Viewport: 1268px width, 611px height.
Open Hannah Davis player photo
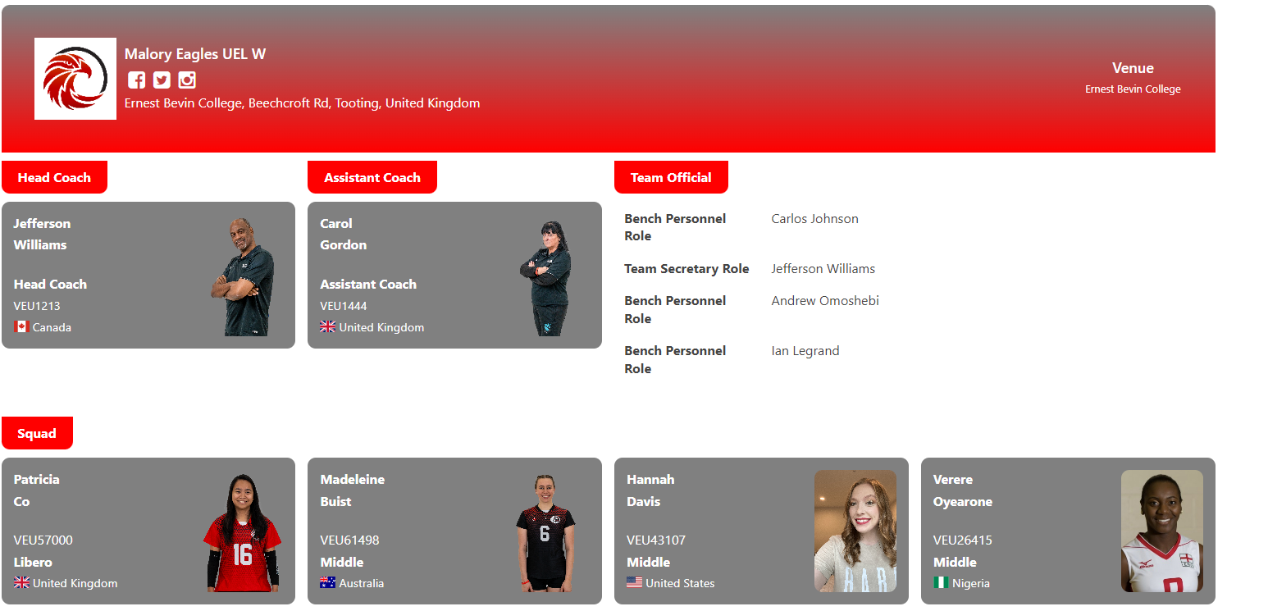855,531
